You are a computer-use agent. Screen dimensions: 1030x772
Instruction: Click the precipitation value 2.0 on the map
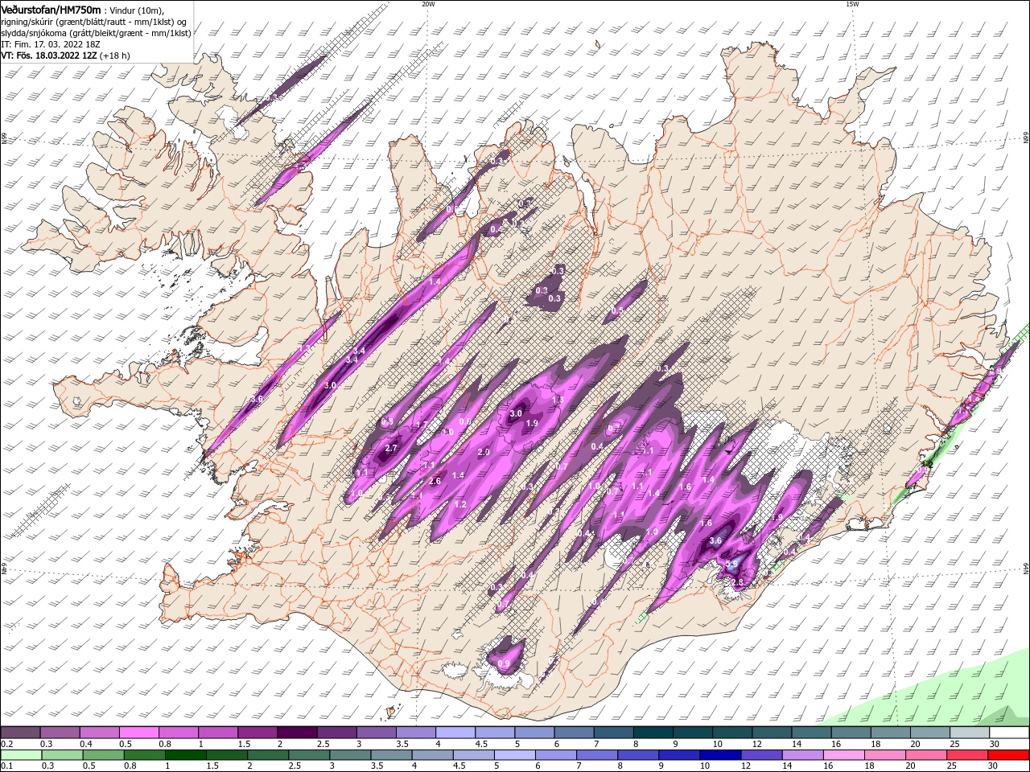[x=484, y=452]
